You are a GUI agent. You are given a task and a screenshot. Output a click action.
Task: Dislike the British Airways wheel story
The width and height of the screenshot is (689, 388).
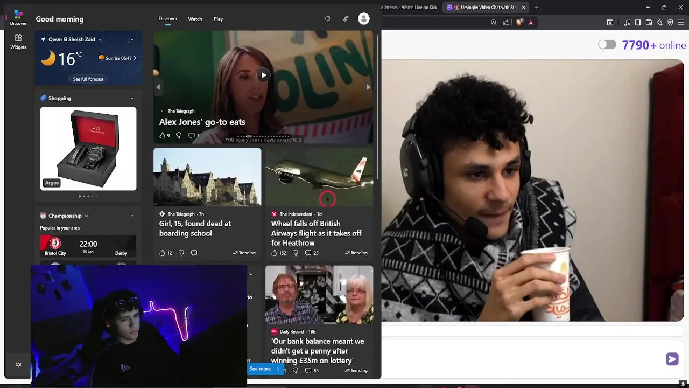pos(295,253)
